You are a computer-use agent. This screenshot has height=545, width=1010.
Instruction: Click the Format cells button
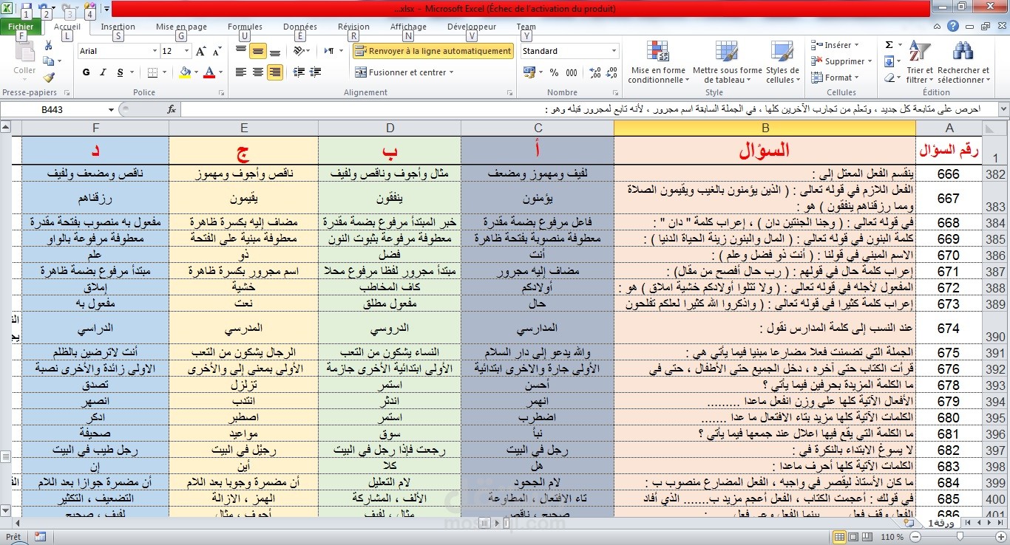(835, 78)
